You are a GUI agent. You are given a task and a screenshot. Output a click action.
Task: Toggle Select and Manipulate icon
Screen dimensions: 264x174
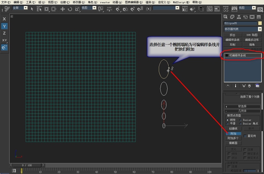pos(110,9)
